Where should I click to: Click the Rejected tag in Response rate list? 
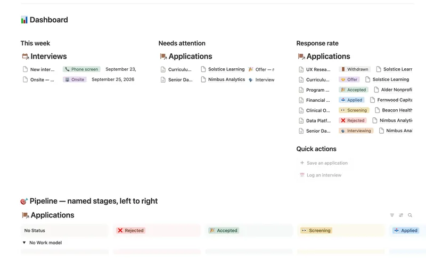353,120
